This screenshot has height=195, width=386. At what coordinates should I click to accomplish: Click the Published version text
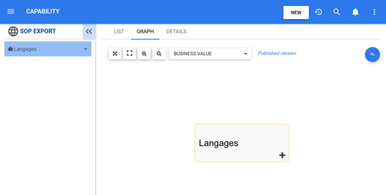click(277, 53)
